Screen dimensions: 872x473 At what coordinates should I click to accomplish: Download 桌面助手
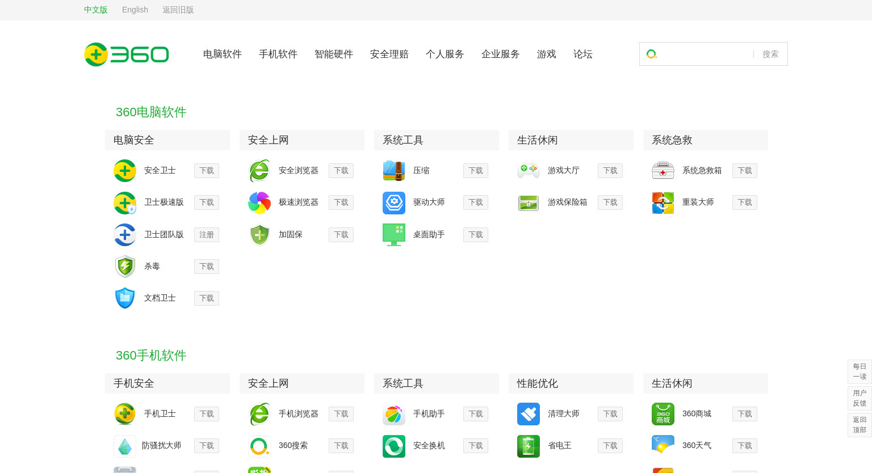click(x=476, y=235)
